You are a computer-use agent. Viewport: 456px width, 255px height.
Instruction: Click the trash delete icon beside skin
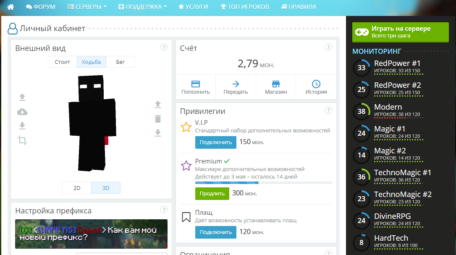(158, 119)
